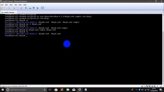Open the File menu

click(2, 5)
